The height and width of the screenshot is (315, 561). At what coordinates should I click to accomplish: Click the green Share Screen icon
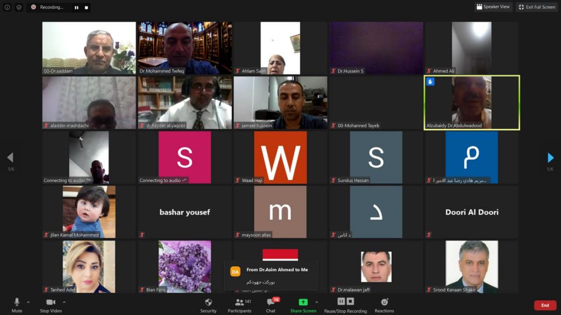coord(303,302)
